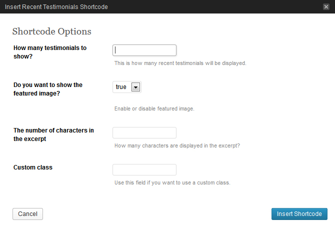Click the 'Custom class' label

[33, 167]
